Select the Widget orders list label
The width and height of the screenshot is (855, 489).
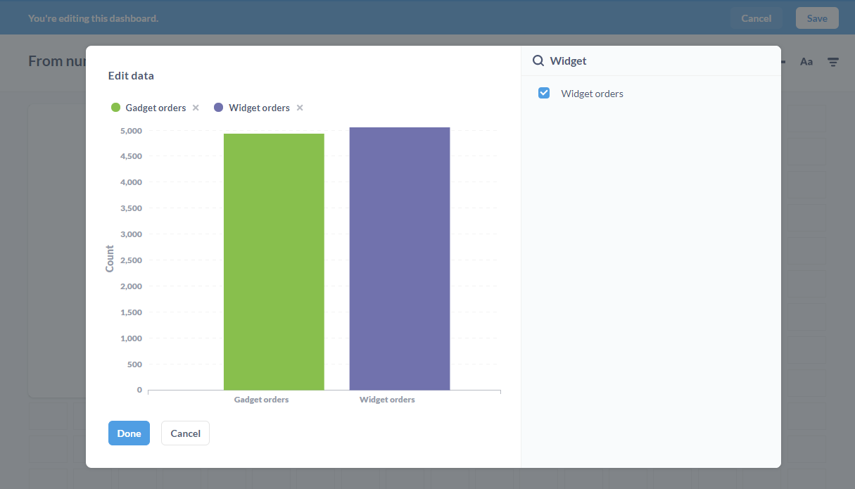pos(592,94)
